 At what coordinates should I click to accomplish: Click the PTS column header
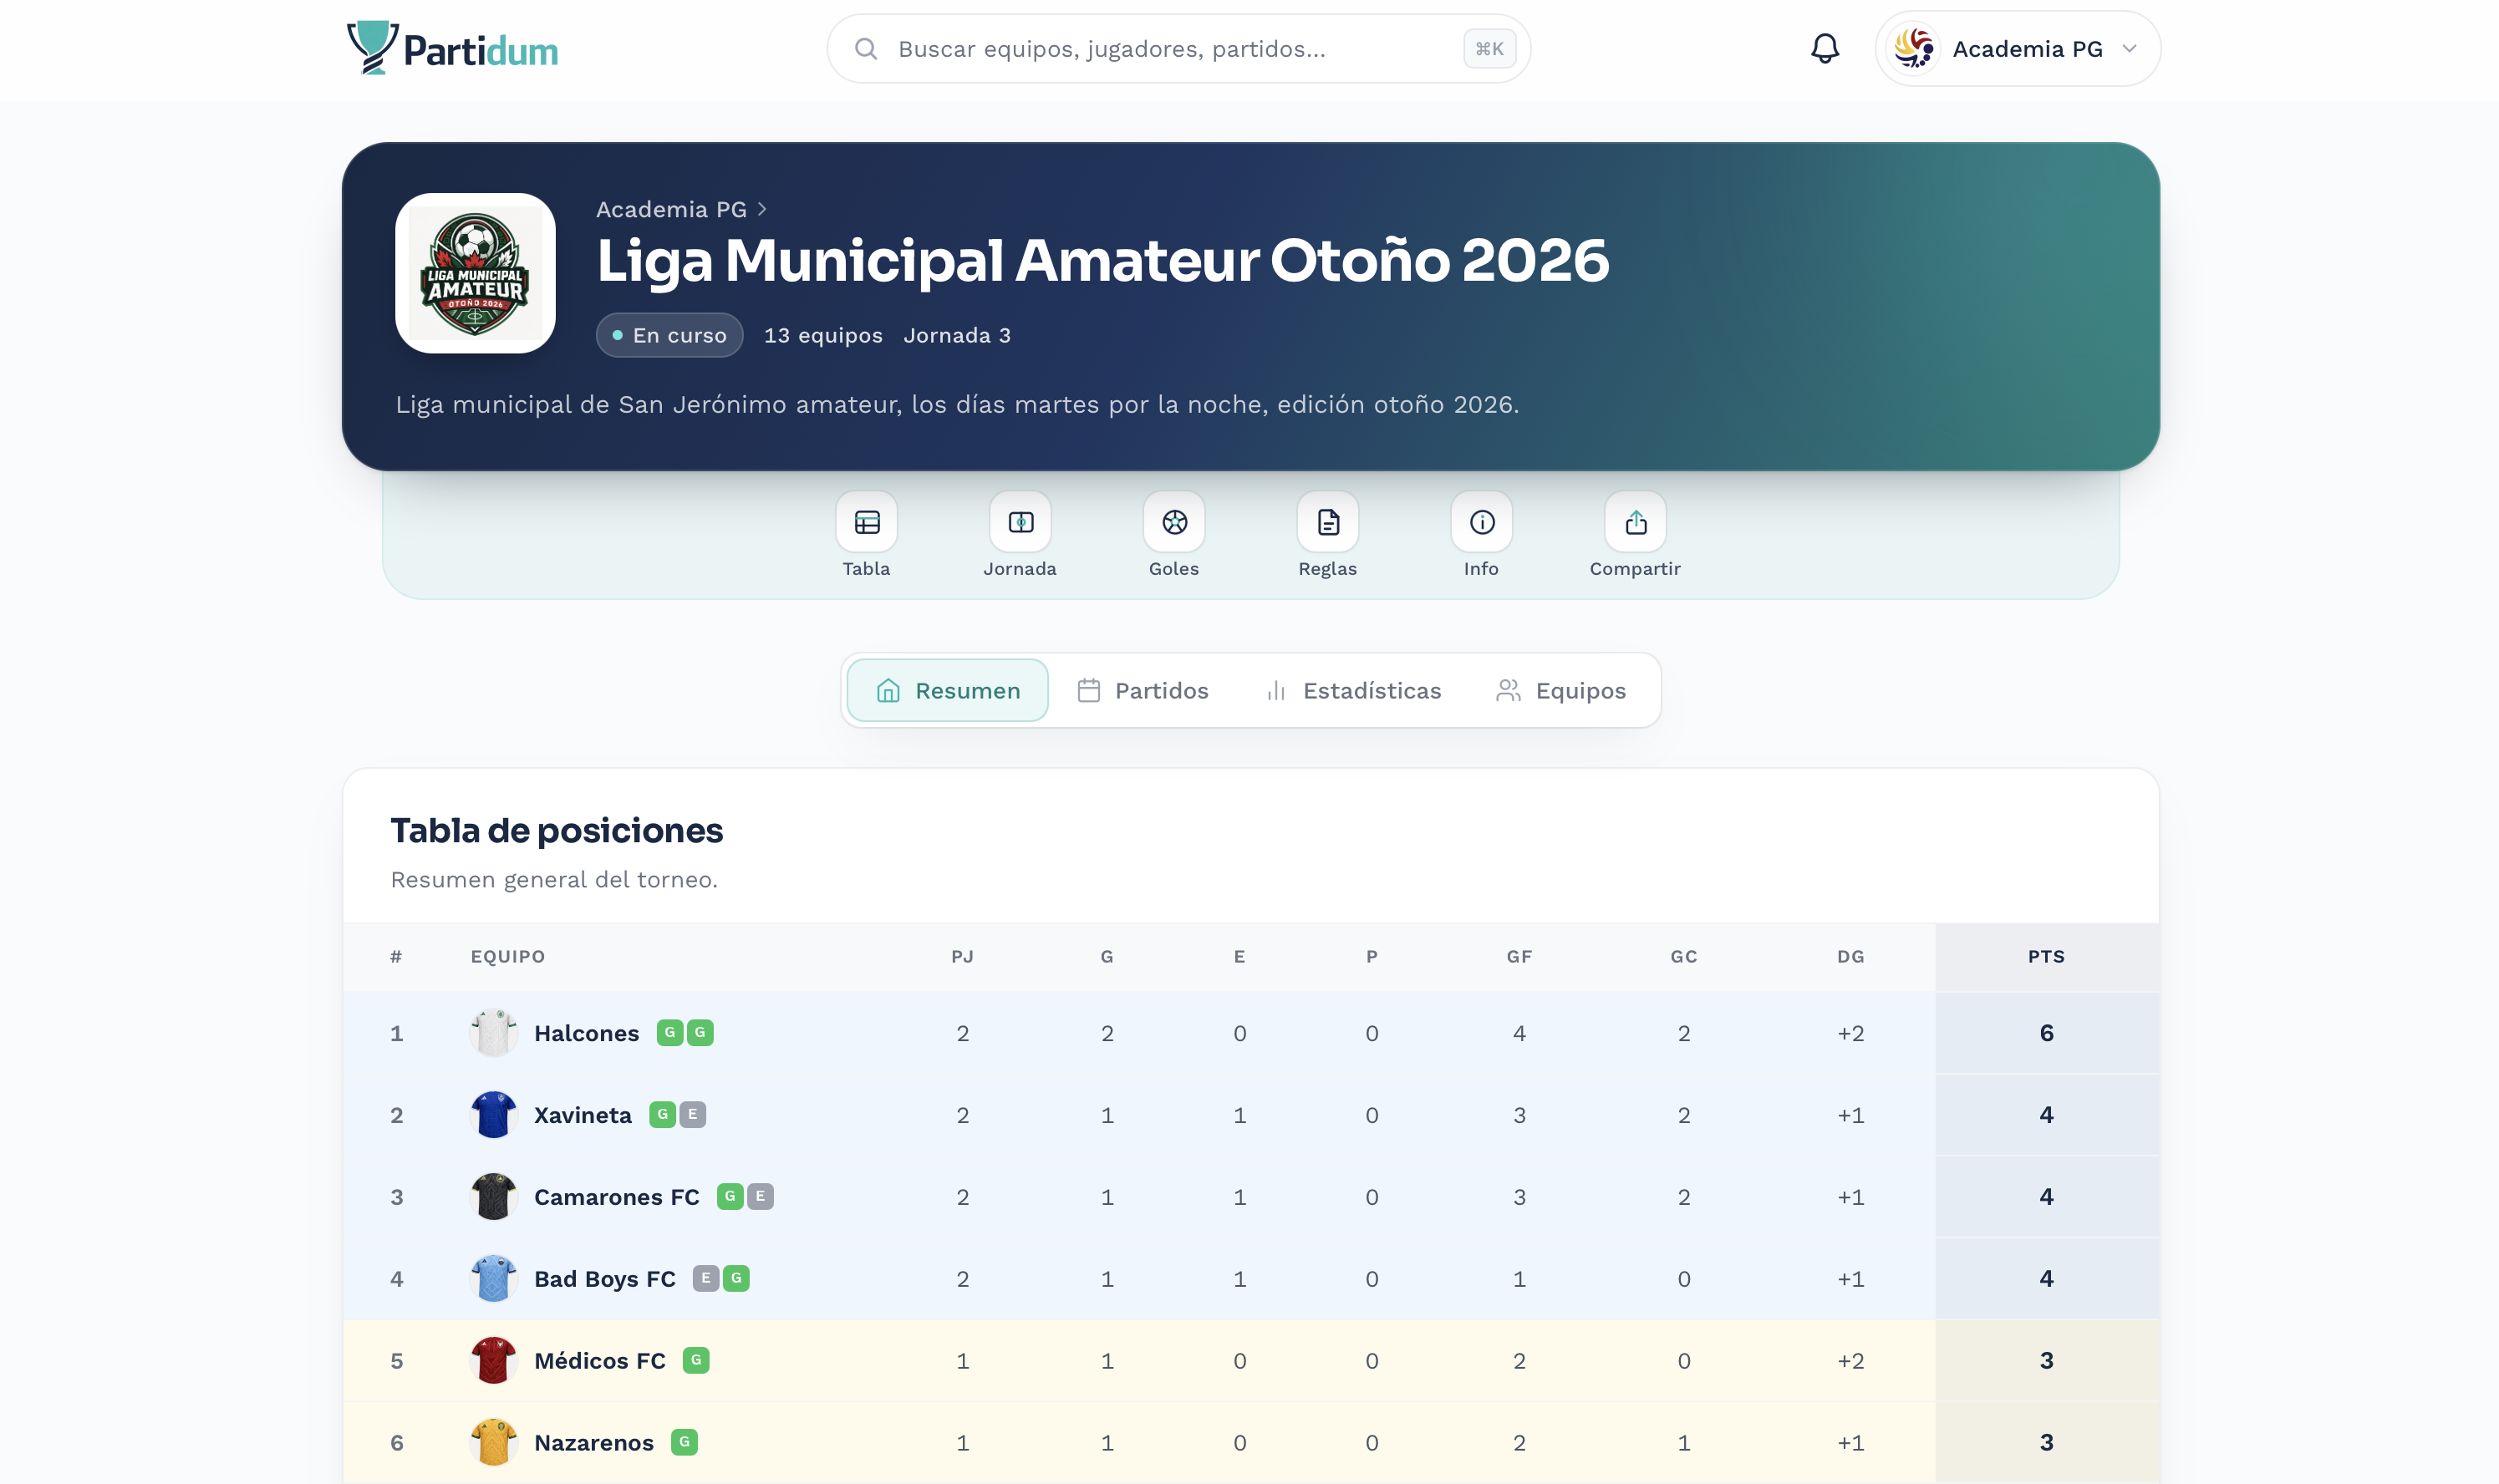(2046, 957)
